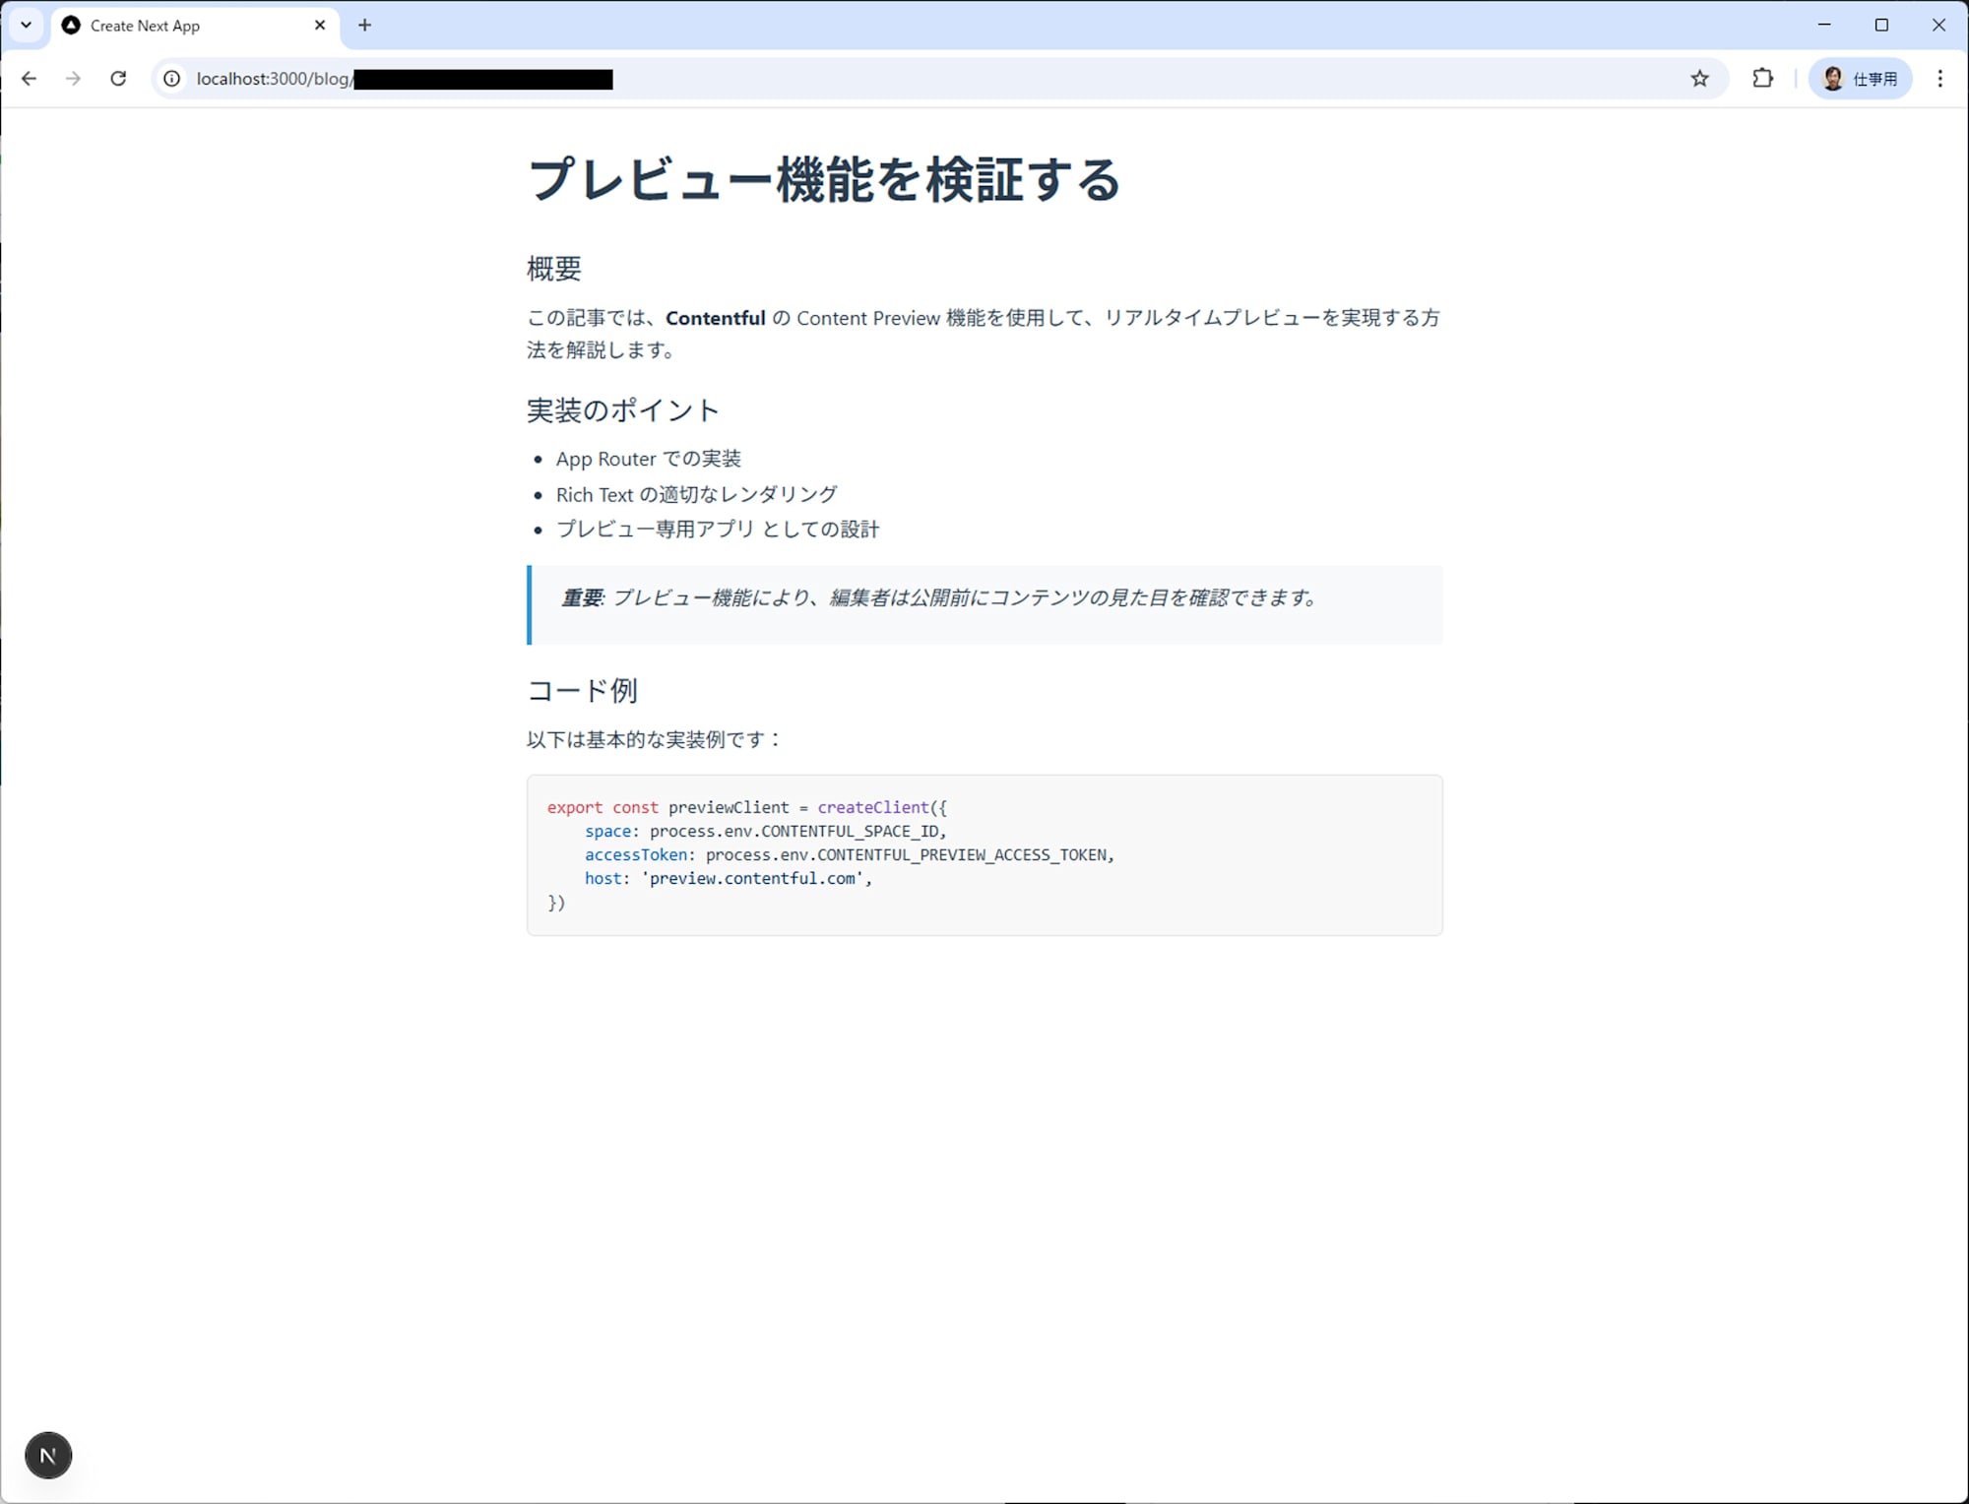Click the 実装のポイント heading

pyautogui.click(x=623, y=409)
